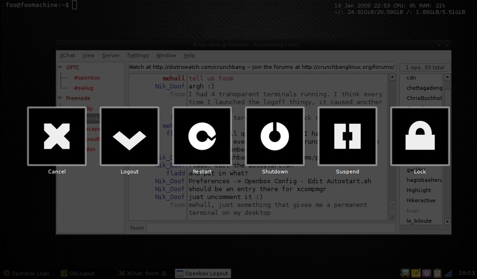Image resolution: width=477 pixels, height=279 pixels.
Task: Activate the XChat taskbar button
Action: 145,274
